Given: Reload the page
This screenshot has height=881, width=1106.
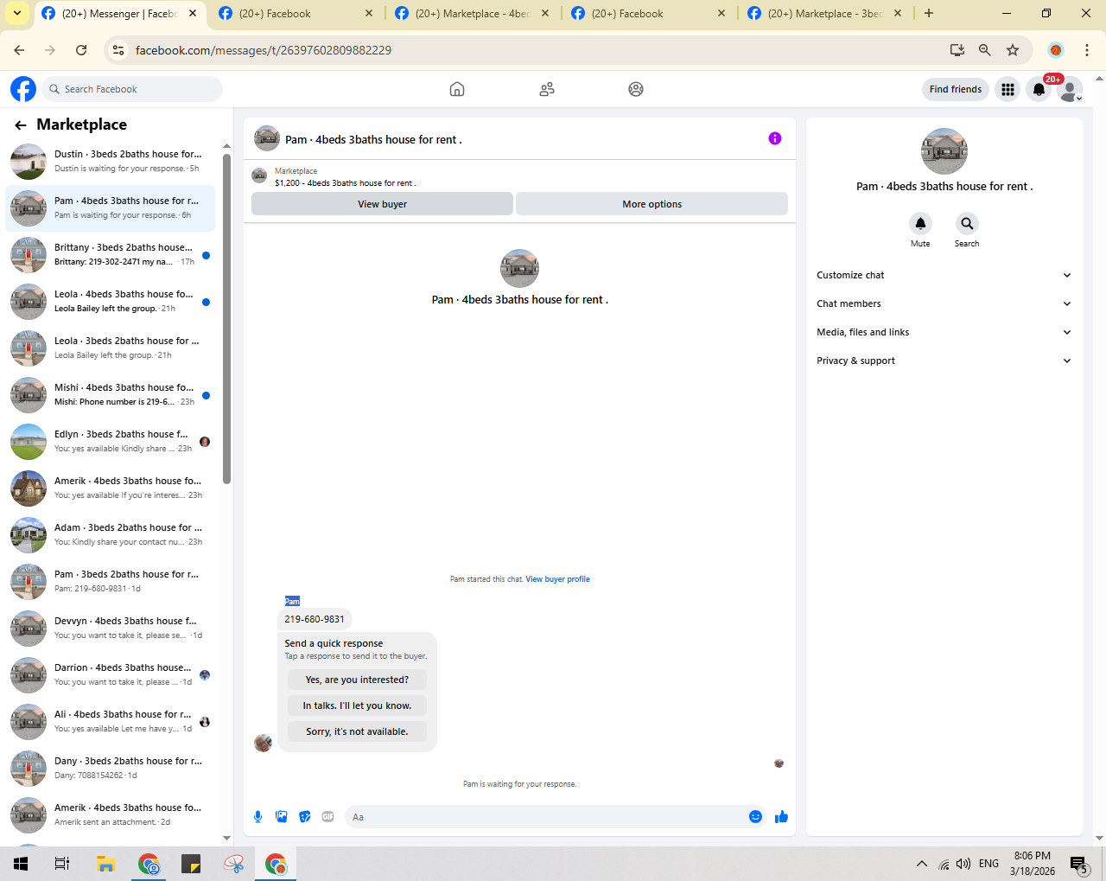Looking at the screenshot, I should pos(81,50).
